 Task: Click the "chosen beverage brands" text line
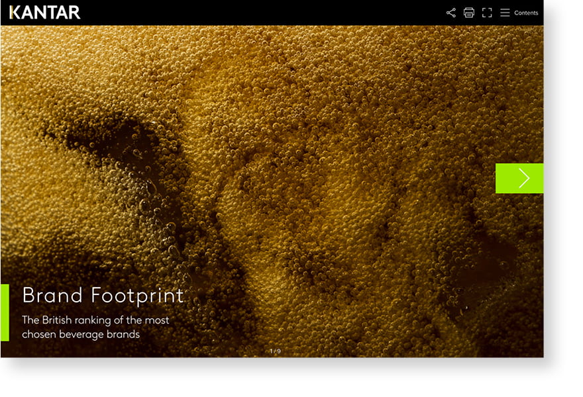81,334
